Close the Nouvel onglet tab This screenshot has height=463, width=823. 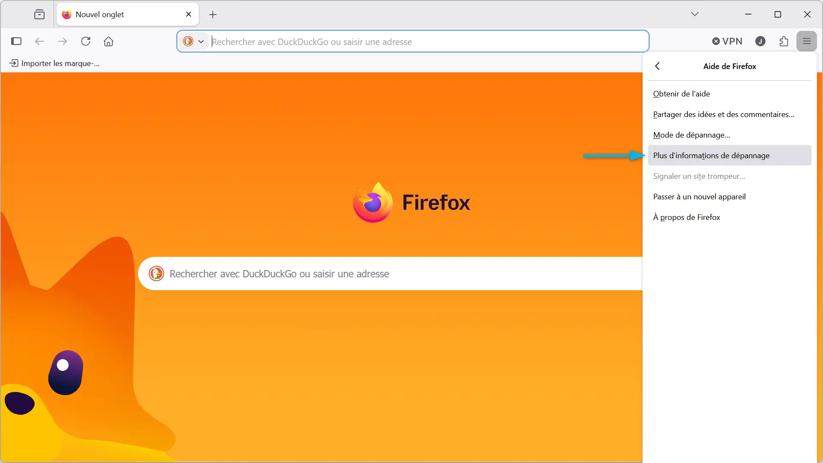click(189, 15)
